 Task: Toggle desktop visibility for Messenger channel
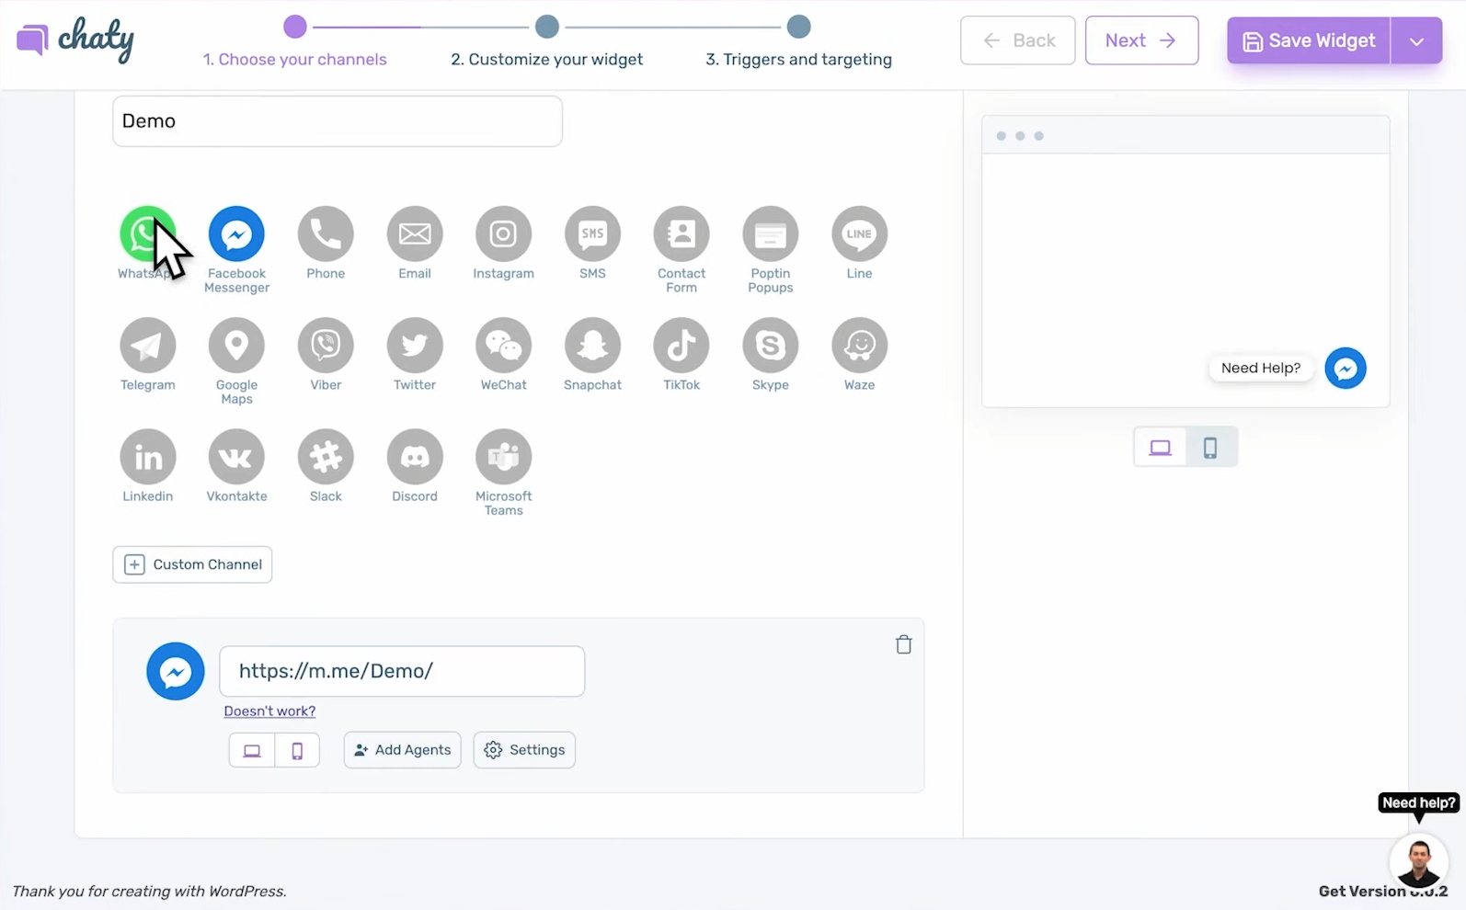tap(252, 751)
